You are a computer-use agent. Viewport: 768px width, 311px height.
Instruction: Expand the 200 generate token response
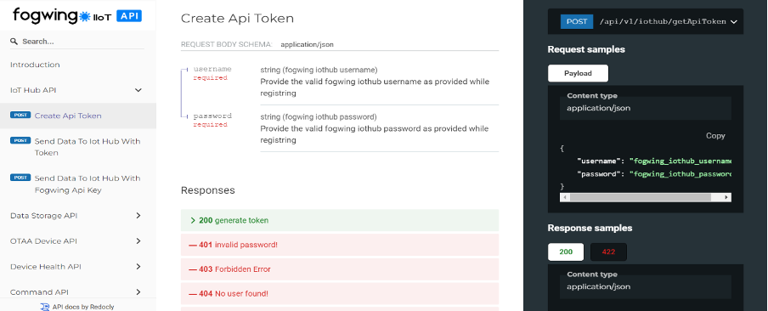coord(340,220)
